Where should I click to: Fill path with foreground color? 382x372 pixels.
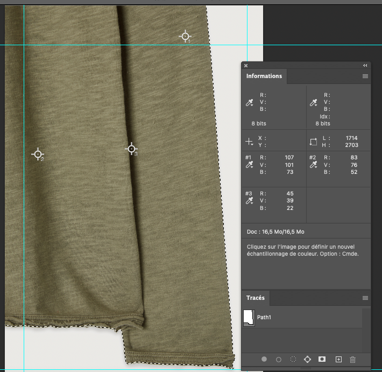click(x=264, y=359)
